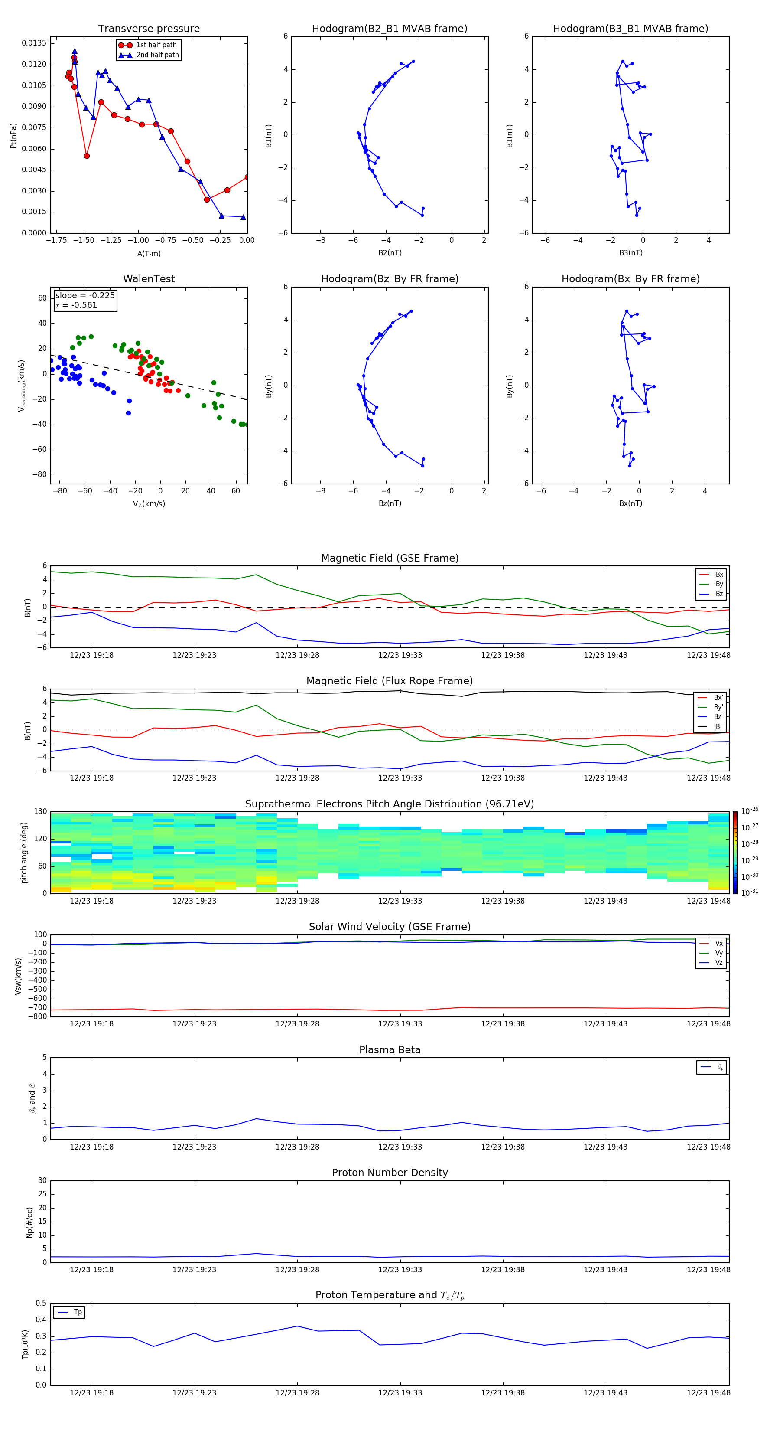Click the 'Bx(nT)' x-axis label

[x=630, y=503]
